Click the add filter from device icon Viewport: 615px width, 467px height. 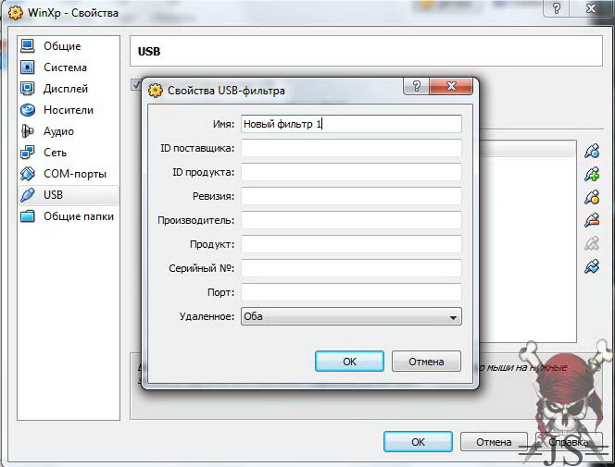[592, 174]
